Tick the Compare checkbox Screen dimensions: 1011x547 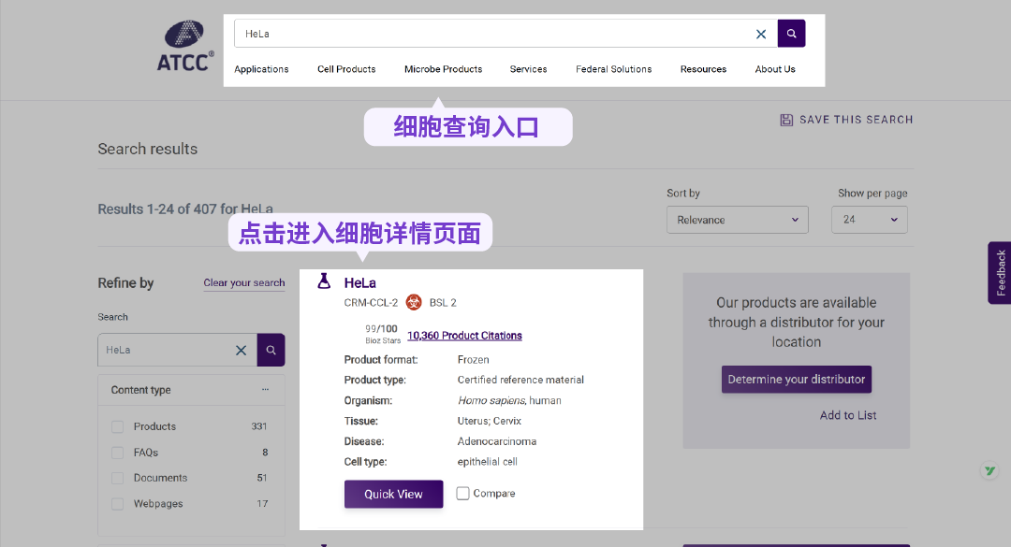coord(463,494)
